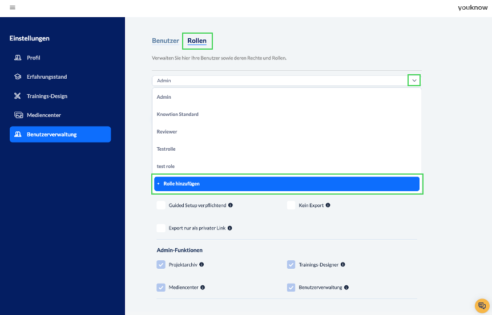Open Mediencenter settings

point(61,115)
